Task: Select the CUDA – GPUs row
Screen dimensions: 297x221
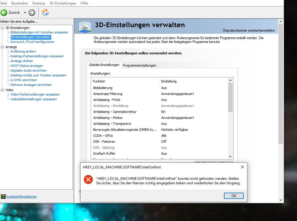Action: (160, 136)
